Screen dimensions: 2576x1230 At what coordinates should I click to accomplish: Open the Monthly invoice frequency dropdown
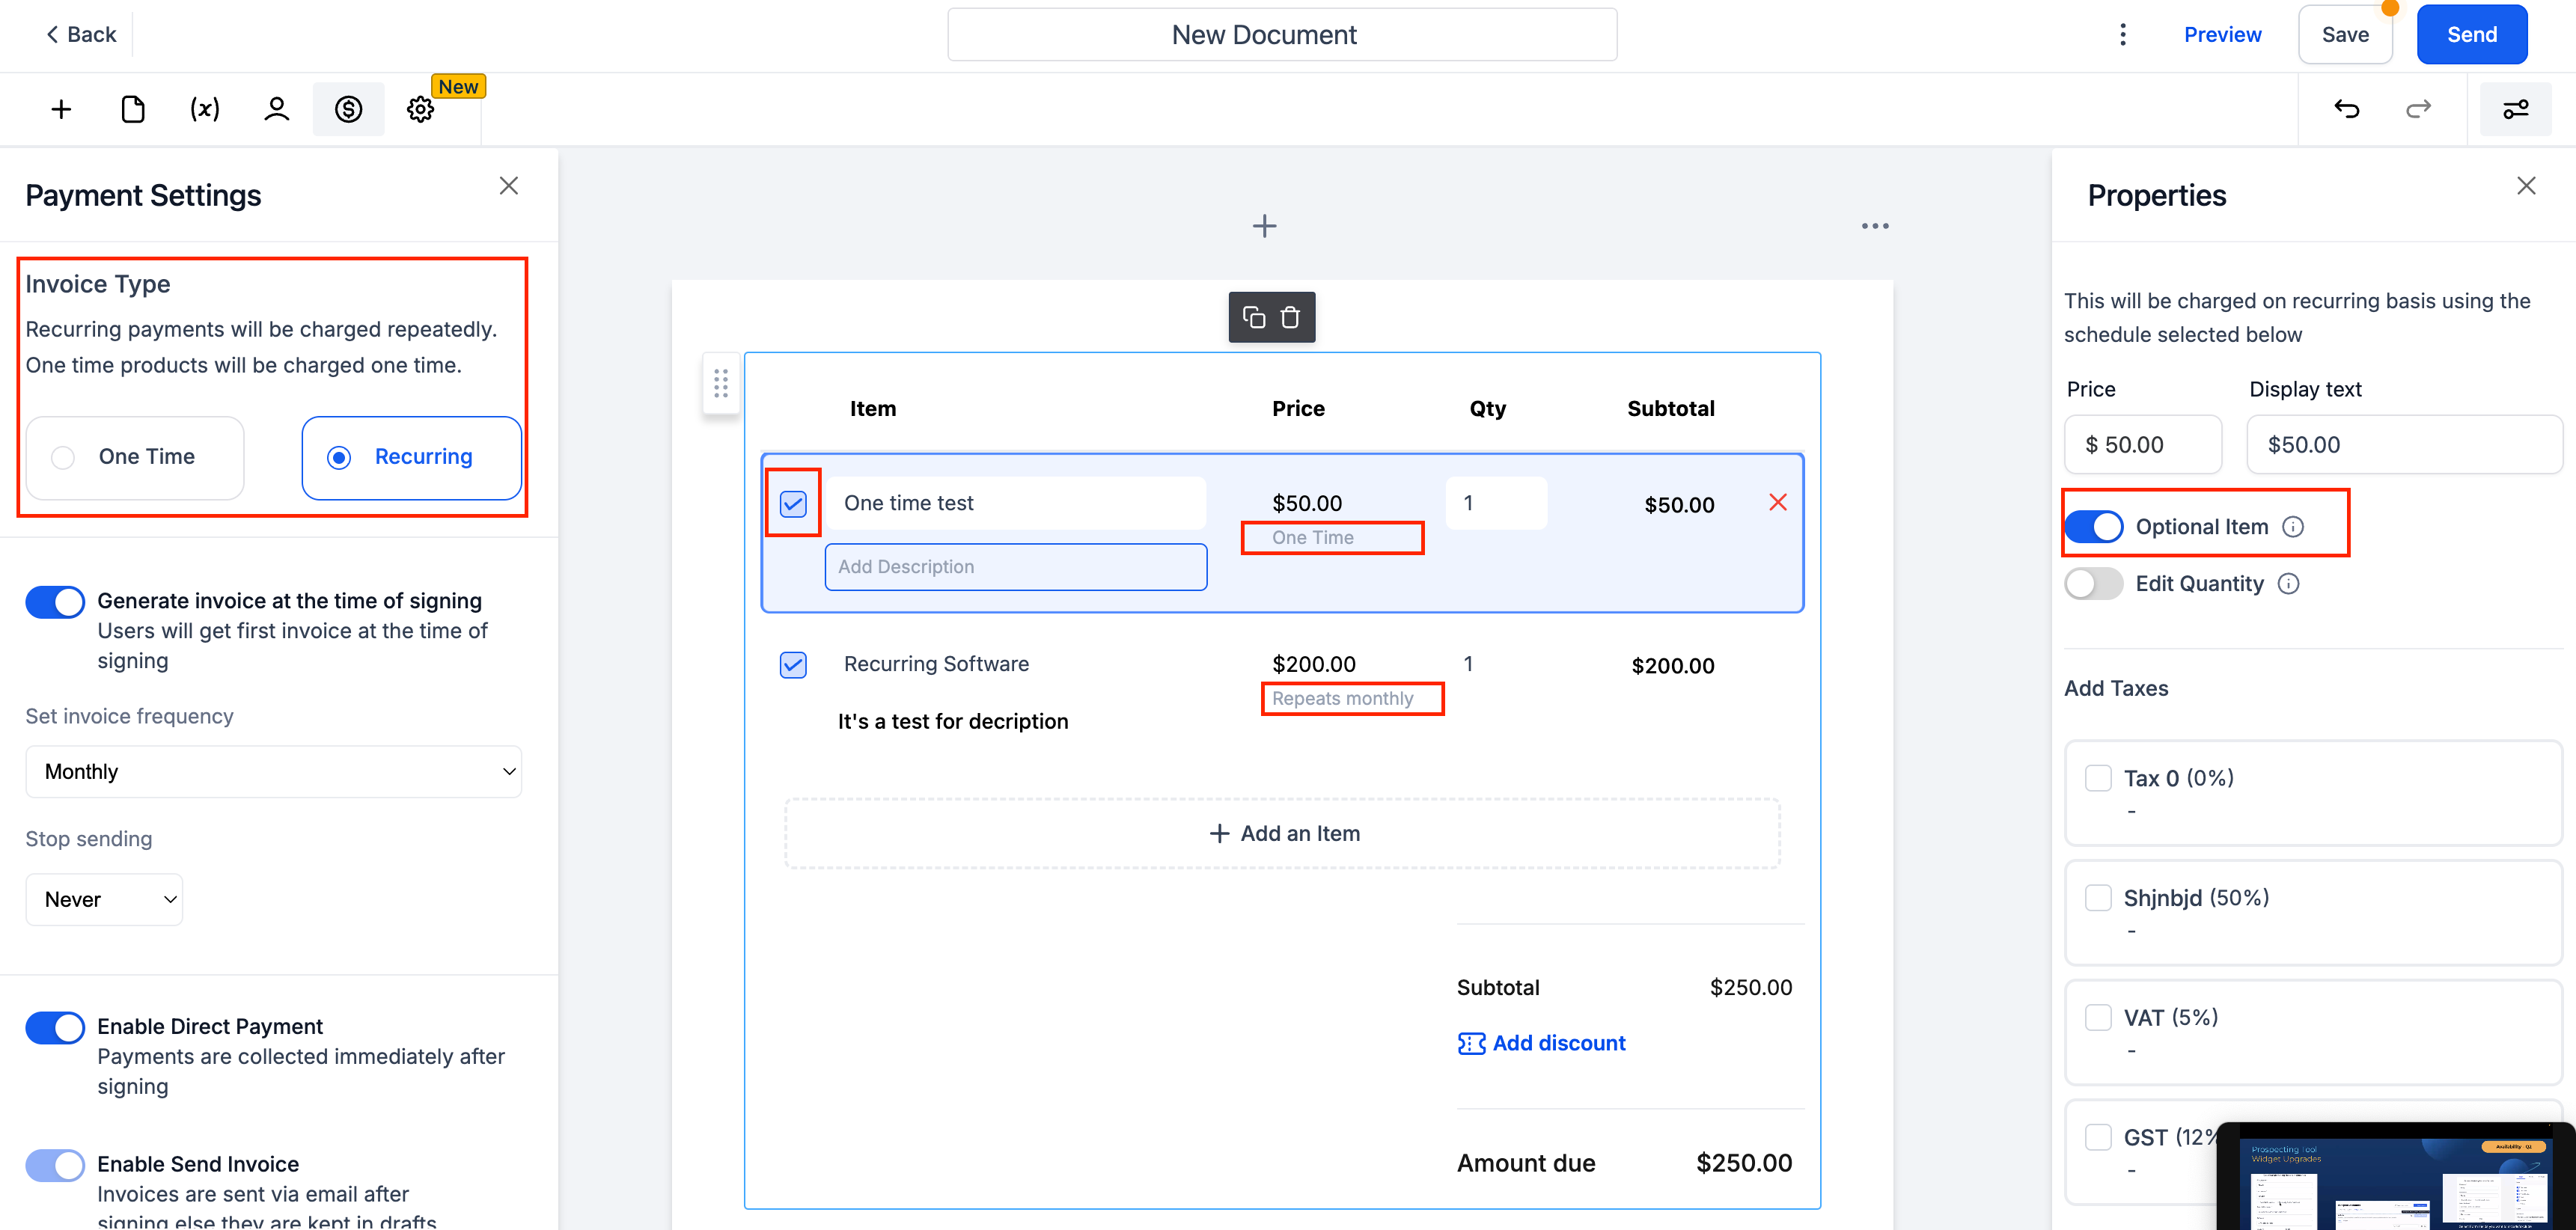tap(273, 771)
